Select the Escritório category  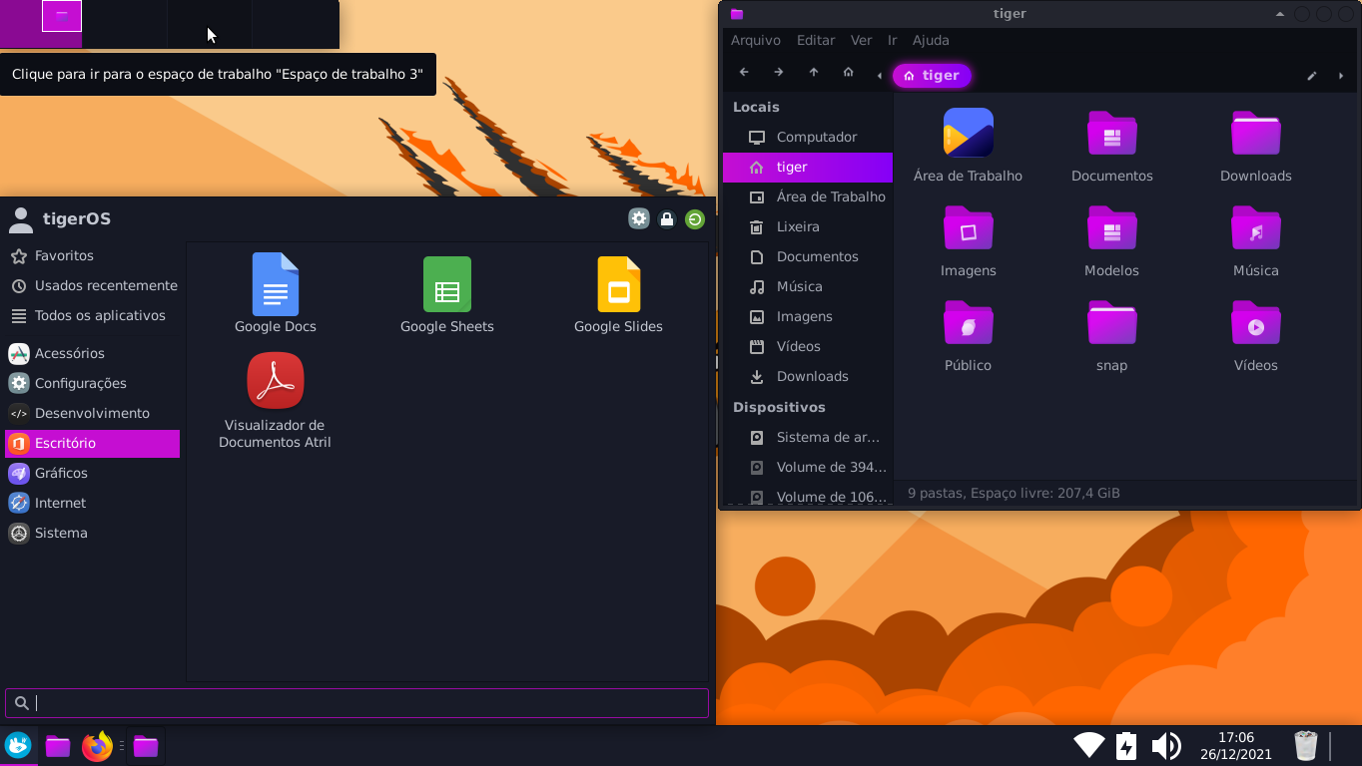click(x=93, y=443)
